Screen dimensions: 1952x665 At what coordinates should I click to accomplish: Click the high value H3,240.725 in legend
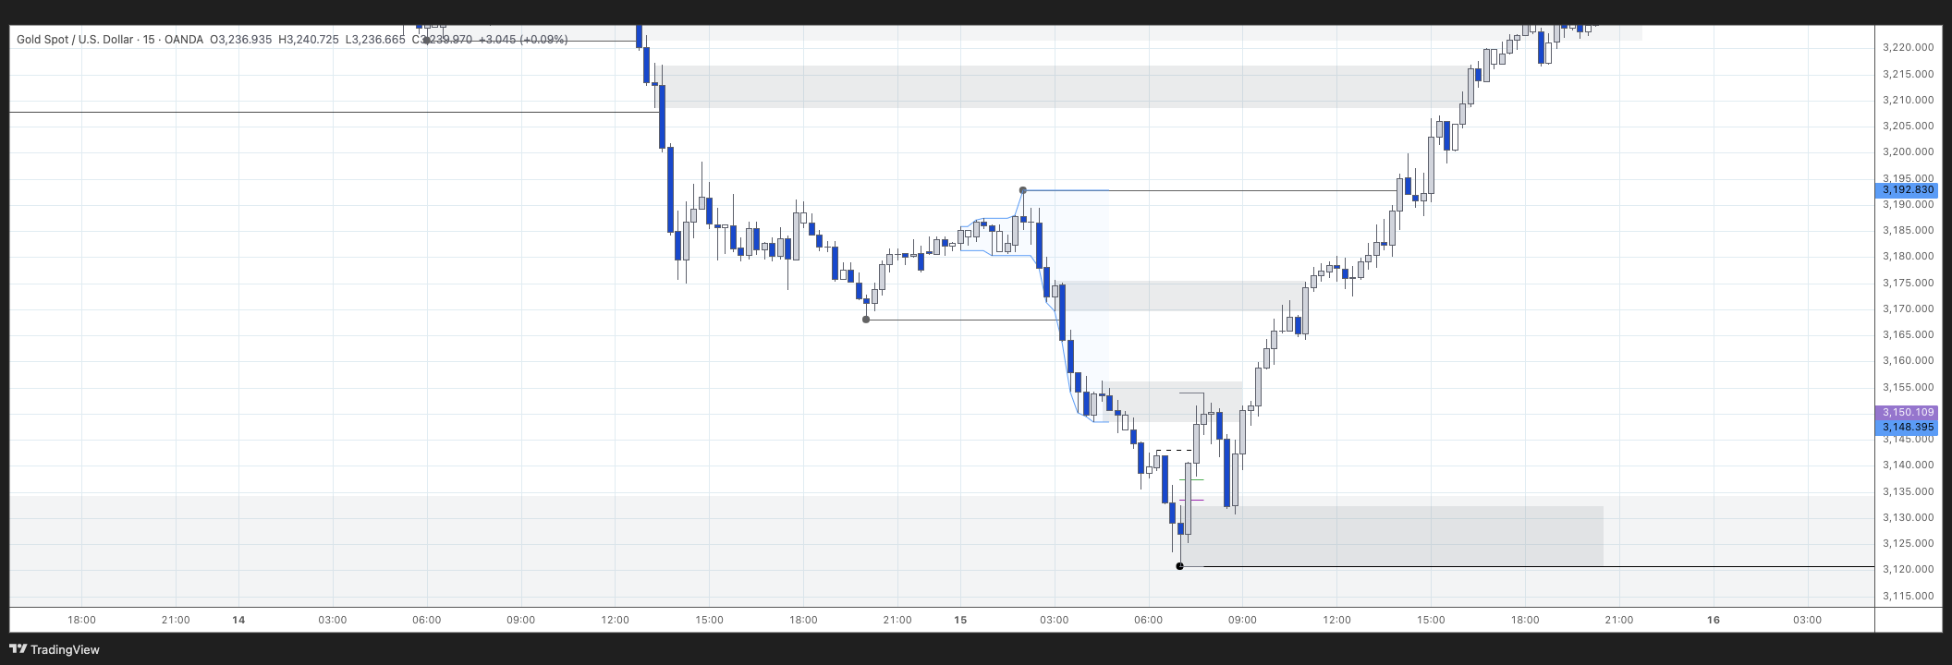(x=309, y=40)
